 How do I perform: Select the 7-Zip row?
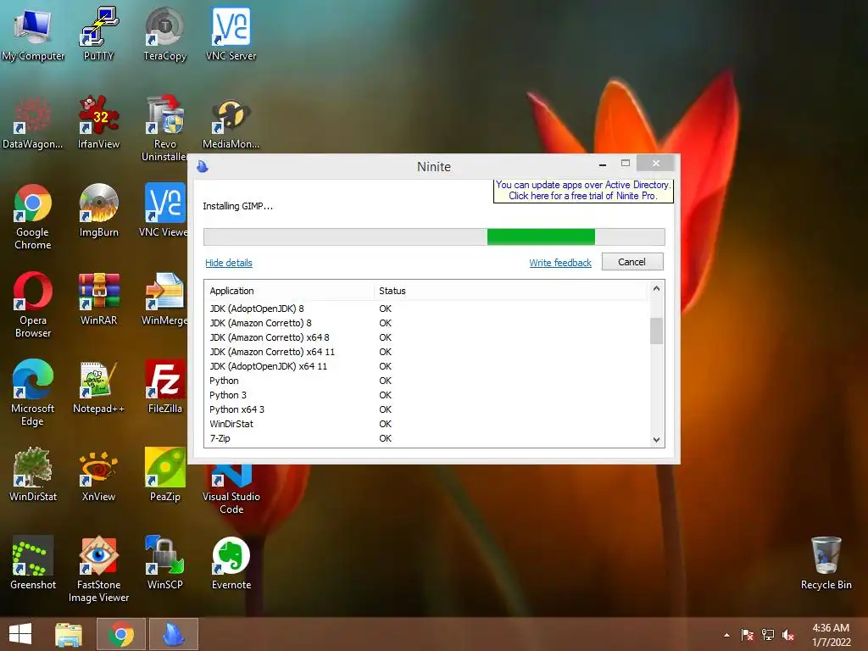coord(427,438)
